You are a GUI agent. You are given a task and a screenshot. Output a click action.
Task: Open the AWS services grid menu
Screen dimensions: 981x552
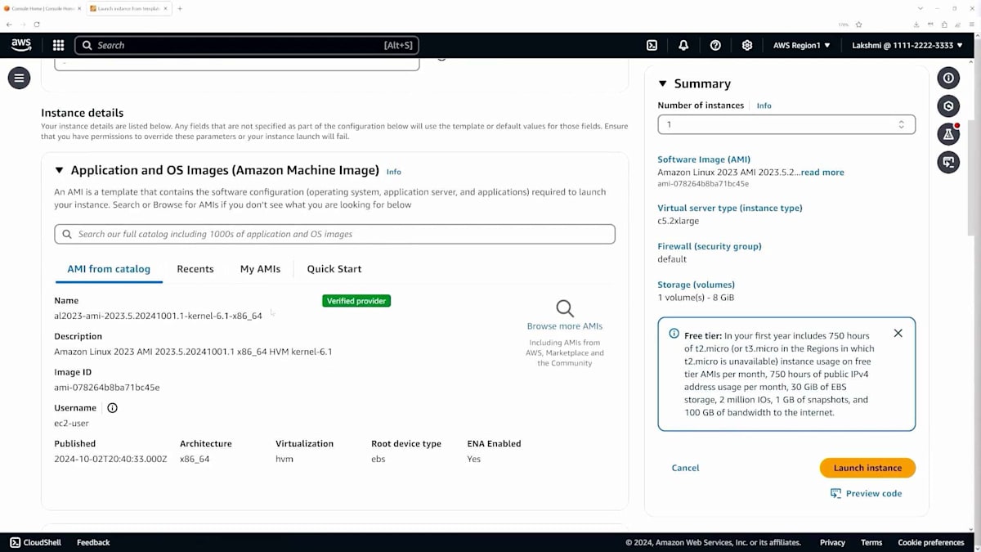coord(58,46)
